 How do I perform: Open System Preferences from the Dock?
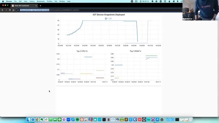tap(162, 120)
